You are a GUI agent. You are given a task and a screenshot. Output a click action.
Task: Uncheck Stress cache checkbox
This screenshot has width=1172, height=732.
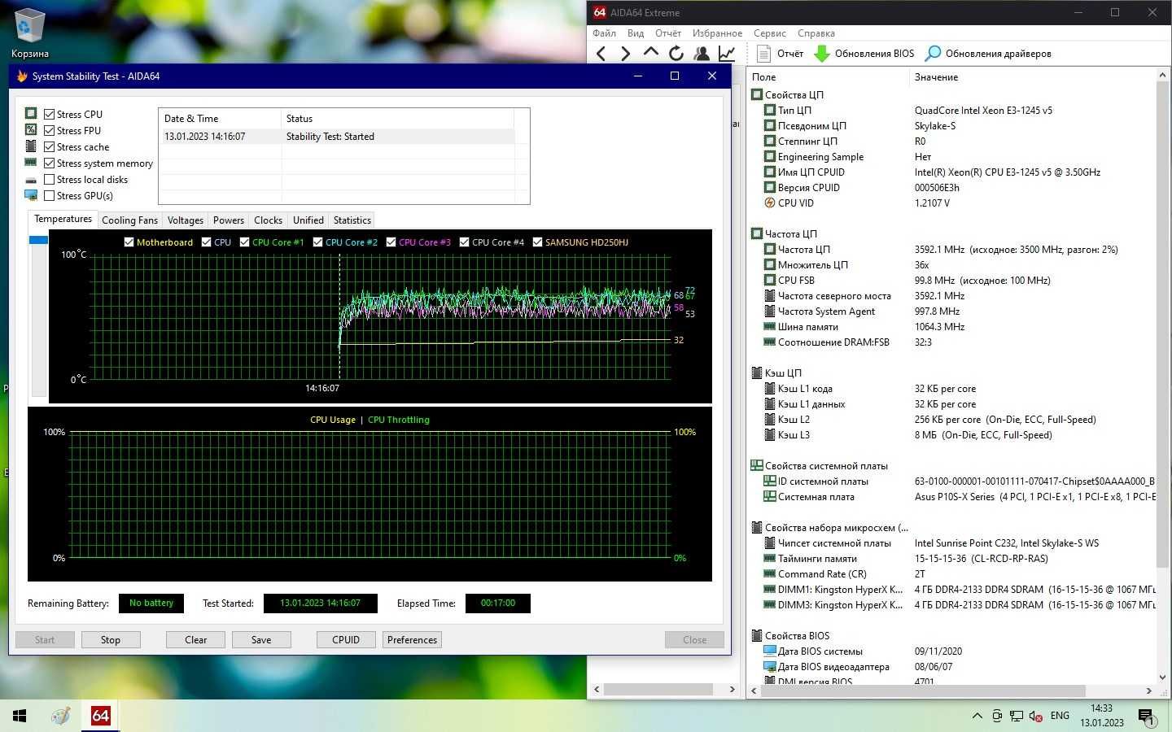[50, 147]
